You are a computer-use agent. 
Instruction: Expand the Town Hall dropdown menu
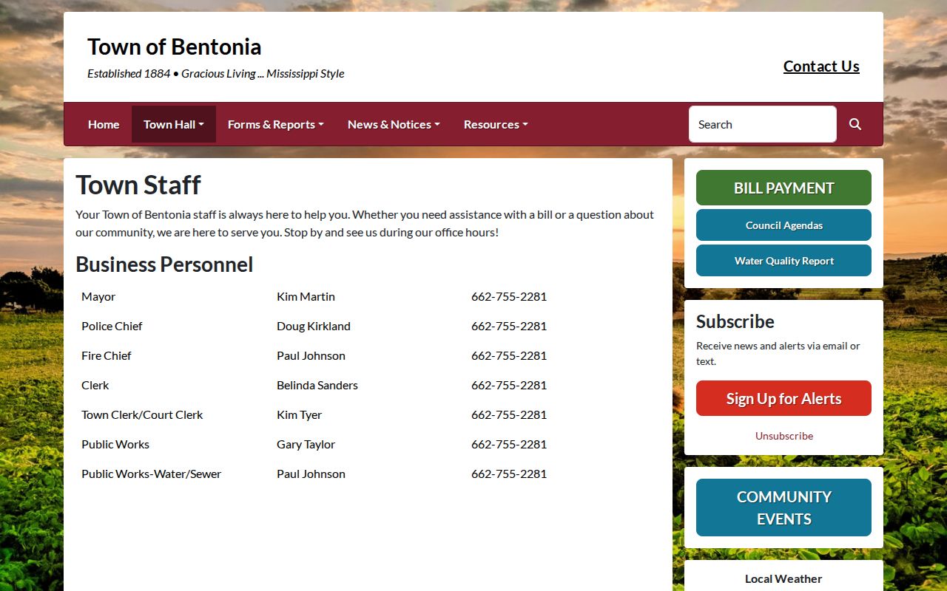pos(174,124)
